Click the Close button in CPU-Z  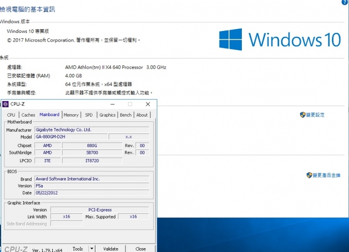(141, 249)
